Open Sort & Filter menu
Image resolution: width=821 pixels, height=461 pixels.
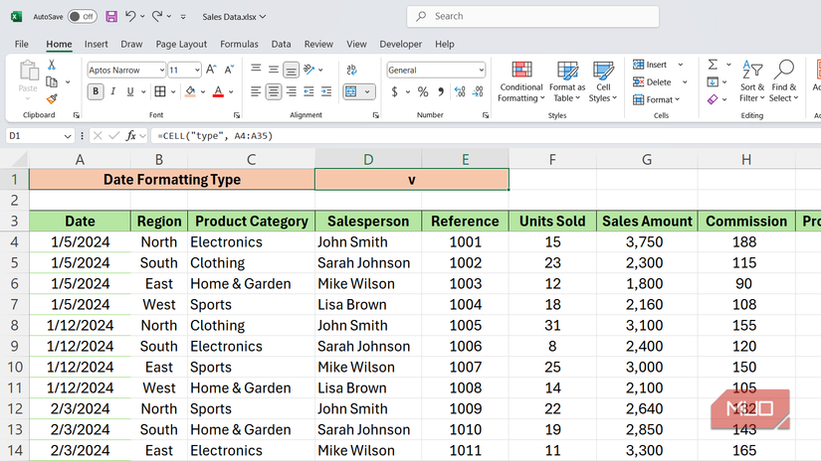[x=752, y=81]
